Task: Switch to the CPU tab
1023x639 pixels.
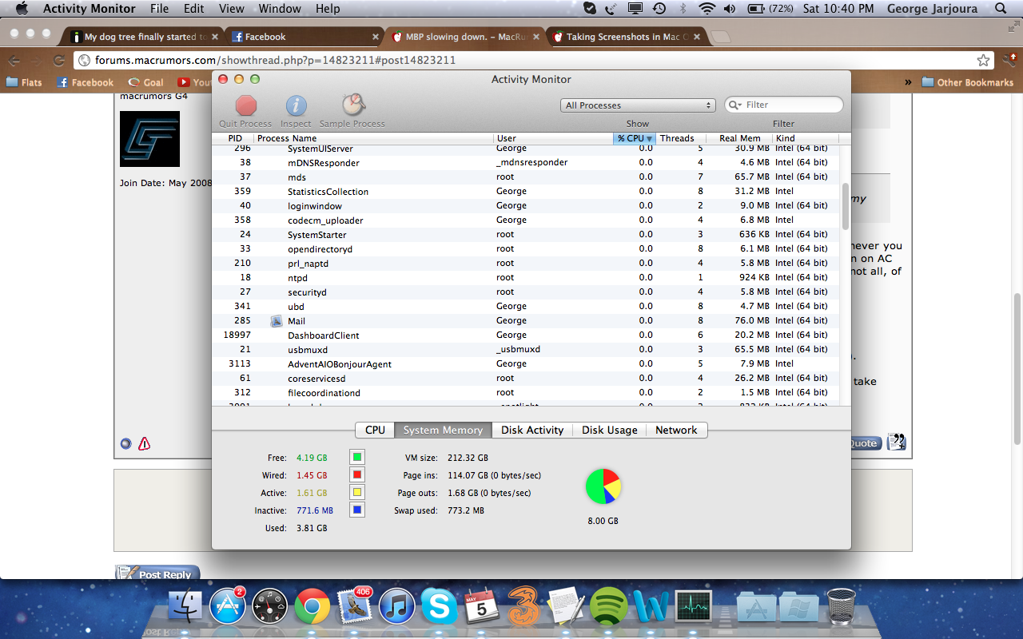Action: pos(375,430)
